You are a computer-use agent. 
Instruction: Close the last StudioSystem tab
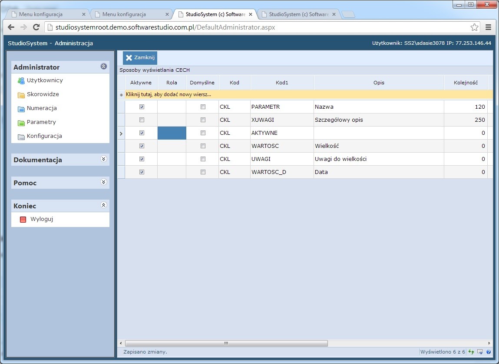click(x=334, y=14)
